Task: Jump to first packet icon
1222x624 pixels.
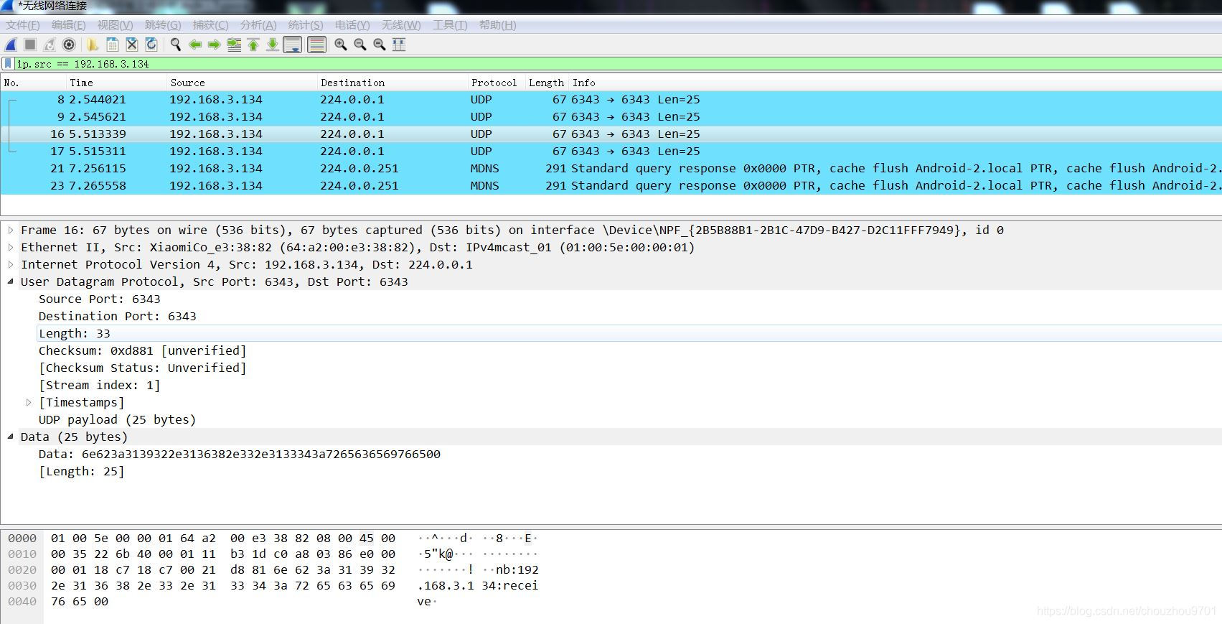Action: (253, 45)
